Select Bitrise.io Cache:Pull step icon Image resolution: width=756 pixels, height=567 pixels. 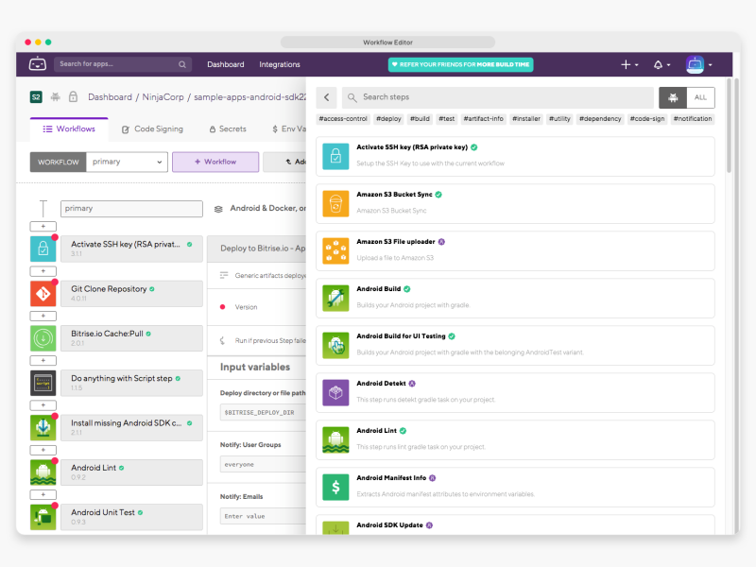click(x=43, y=338)
